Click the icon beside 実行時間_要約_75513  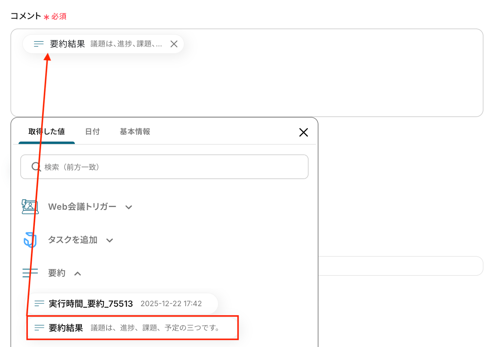click(x=39, y=304)
